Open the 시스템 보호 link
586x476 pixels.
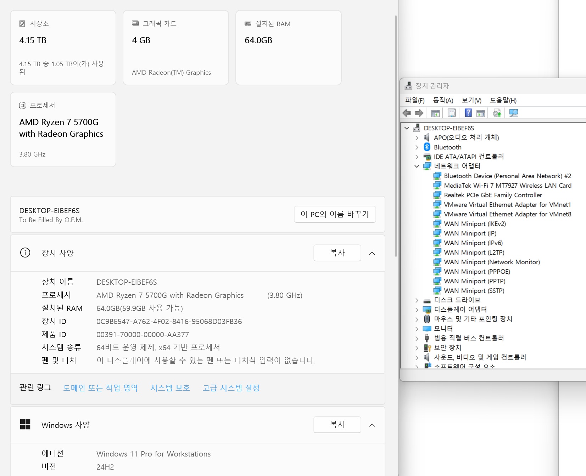(170, 388)
